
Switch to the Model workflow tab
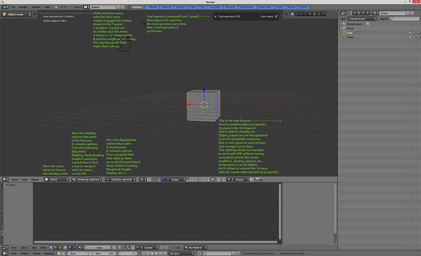point(153,7)
